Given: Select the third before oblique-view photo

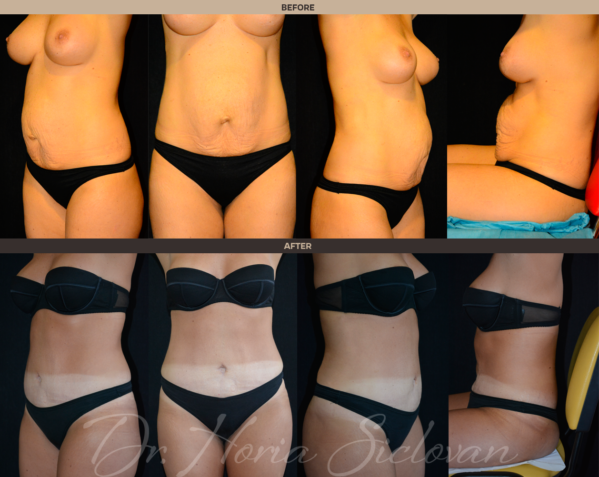Looking at the screenshot, I should click(x=372, y=126).
